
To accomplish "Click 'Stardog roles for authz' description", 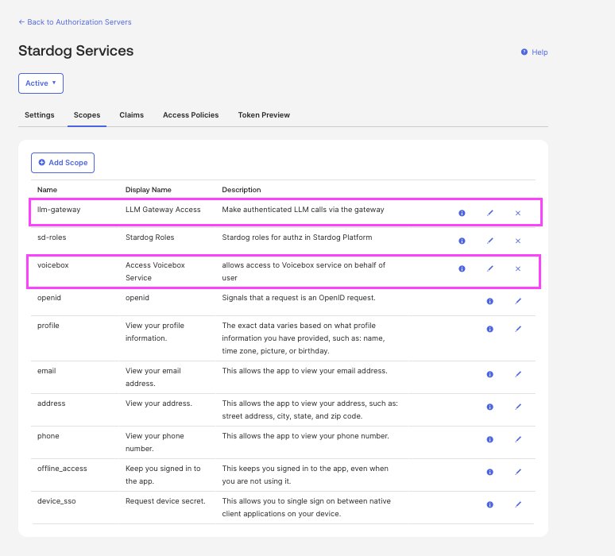I will click(x=297, y=237).
